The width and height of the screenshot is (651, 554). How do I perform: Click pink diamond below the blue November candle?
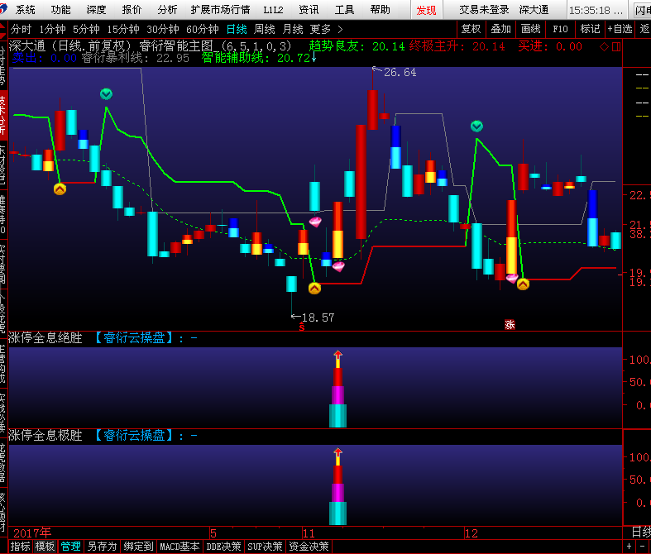click(338, 266)
